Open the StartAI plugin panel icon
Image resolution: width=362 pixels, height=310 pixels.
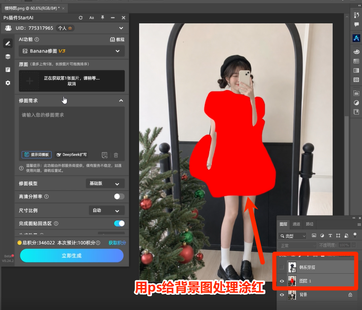point(356,38)
